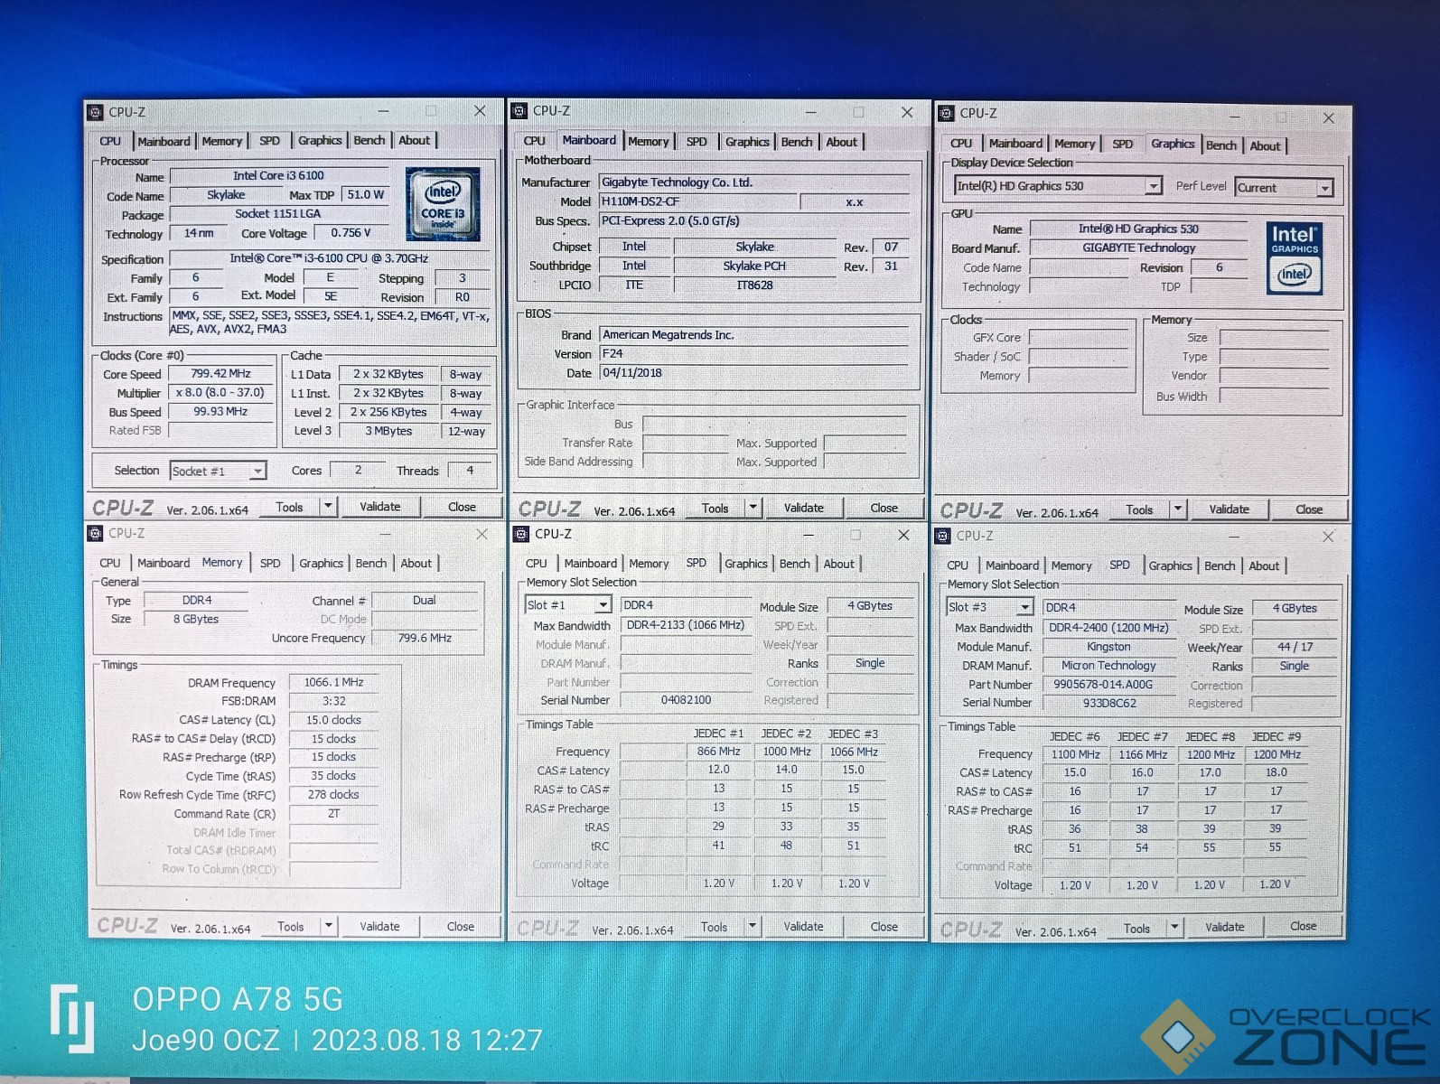The height and width of the screenshot is (1084, 1440).
Task: Click the H110M-DS2-CF model field
Action: click(x=698, y=201)
